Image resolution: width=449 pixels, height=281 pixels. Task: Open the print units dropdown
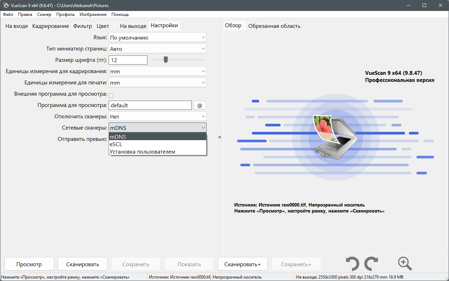coord(157,83)
